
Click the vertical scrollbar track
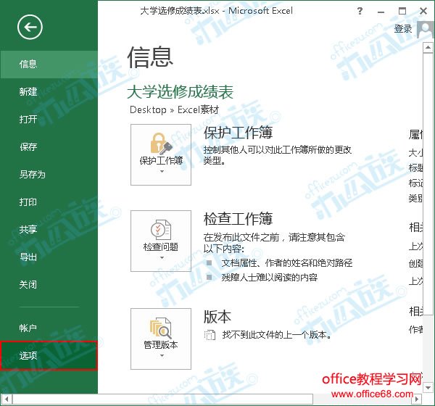[428, 348]
